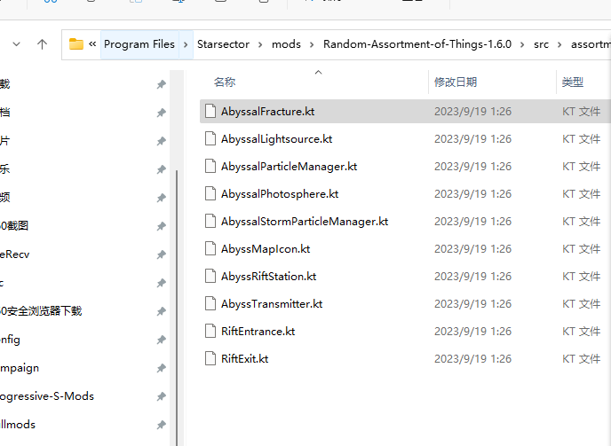This screenshot has width=611, height=446.
Task: Expand the chevron after Program Files
Action: [x=186, y=44]
